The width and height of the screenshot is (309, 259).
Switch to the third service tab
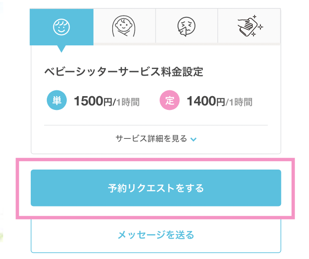click(187, 26)
